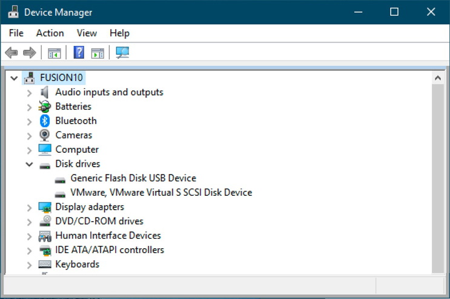Expand the DVD/CD-ROM drives category
The width and height of the screenshot is (450, 299).
pos(29,222)
